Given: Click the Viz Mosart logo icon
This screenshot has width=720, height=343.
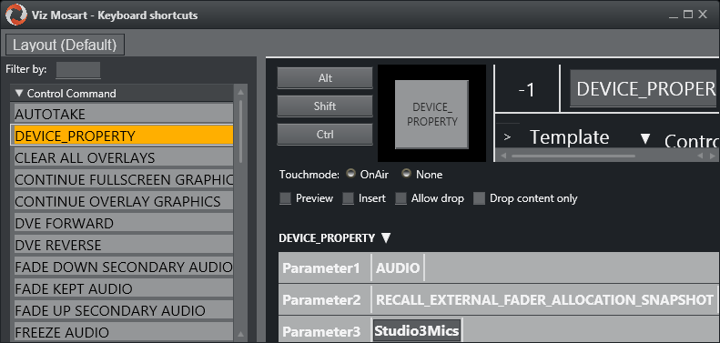Looking at the screenshot, I should coord(16,14).
